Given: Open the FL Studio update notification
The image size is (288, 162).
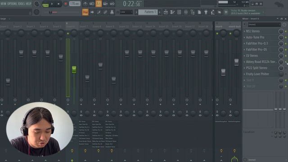Looking at the screenshot, I should click(245, 12).
